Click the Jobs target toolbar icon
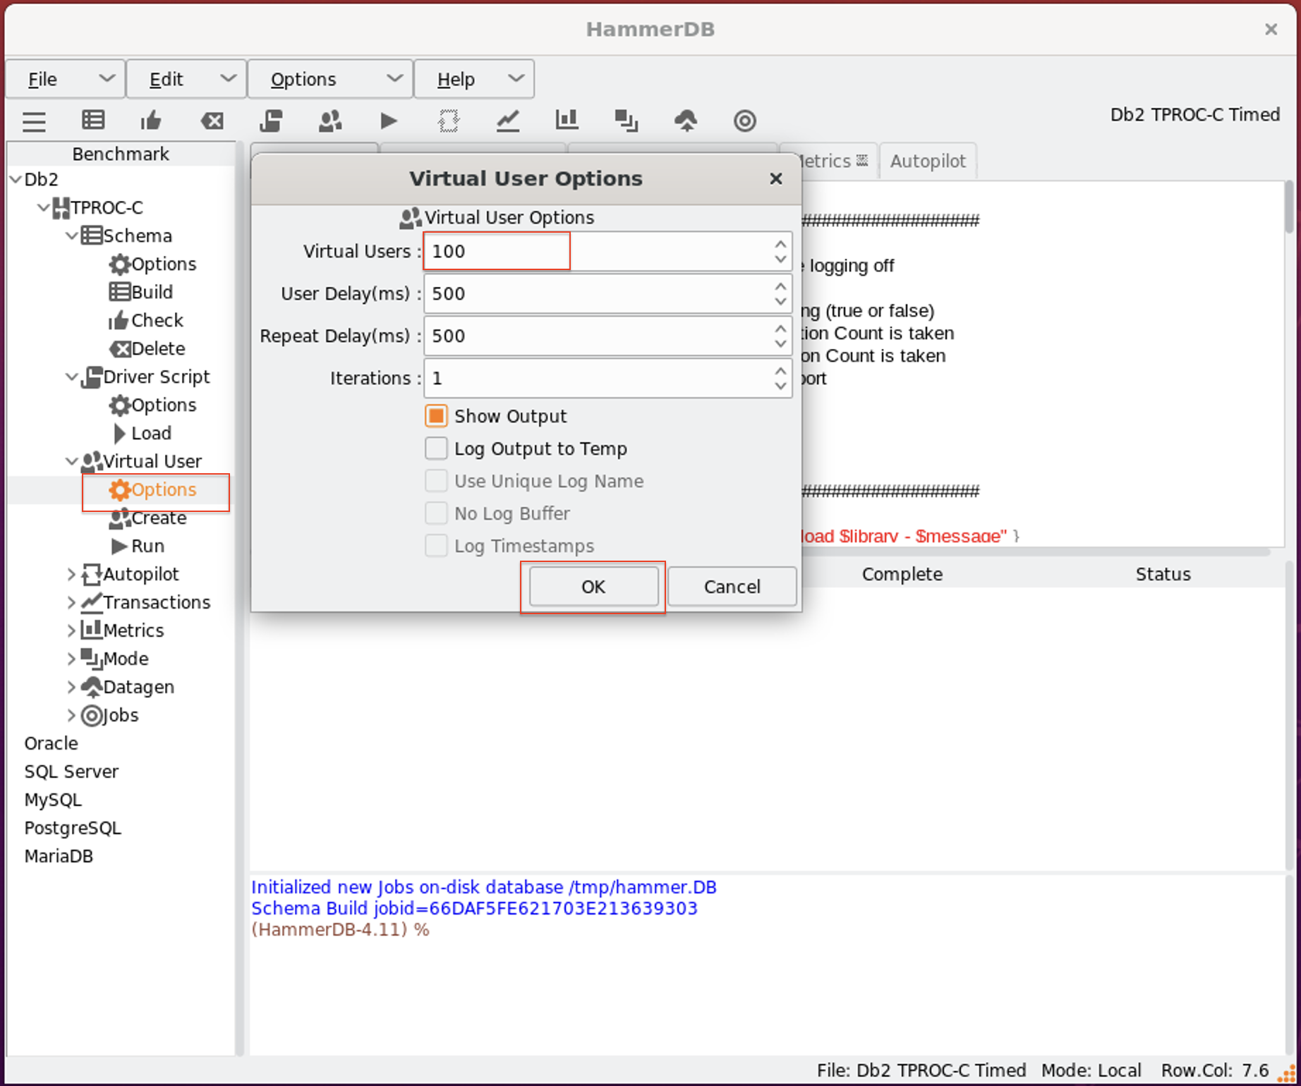The image size is (1301, 1086). coord(744,121)
